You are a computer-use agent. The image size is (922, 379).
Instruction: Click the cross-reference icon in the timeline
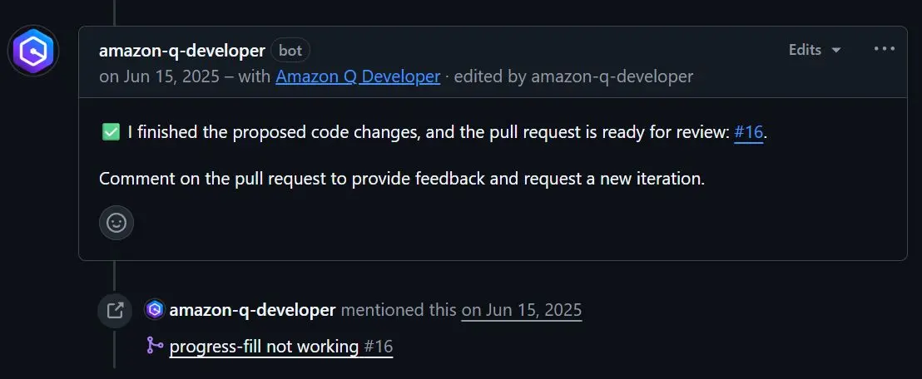[x=115, y=311]
